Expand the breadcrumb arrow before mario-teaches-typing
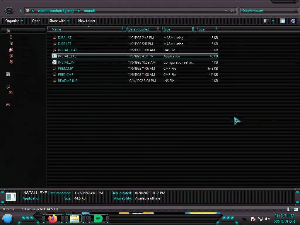Viewport: 300px width, 225px height. click(x=33, y=11)
